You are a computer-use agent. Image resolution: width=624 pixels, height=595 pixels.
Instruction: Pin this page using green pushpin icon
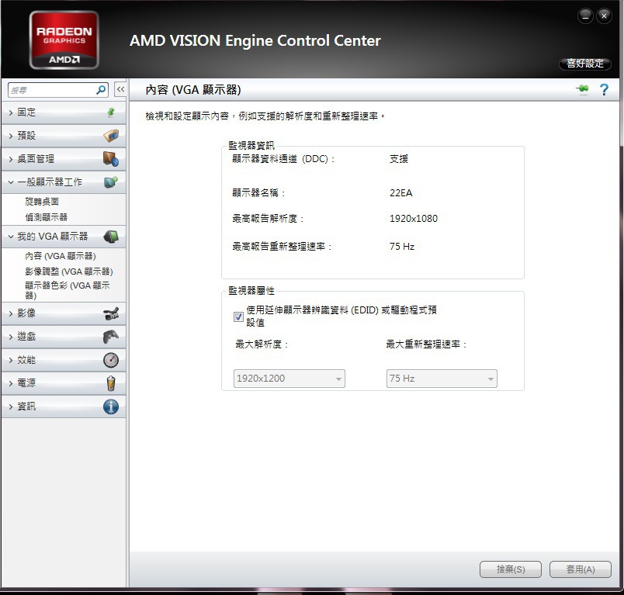click(582, 89)
